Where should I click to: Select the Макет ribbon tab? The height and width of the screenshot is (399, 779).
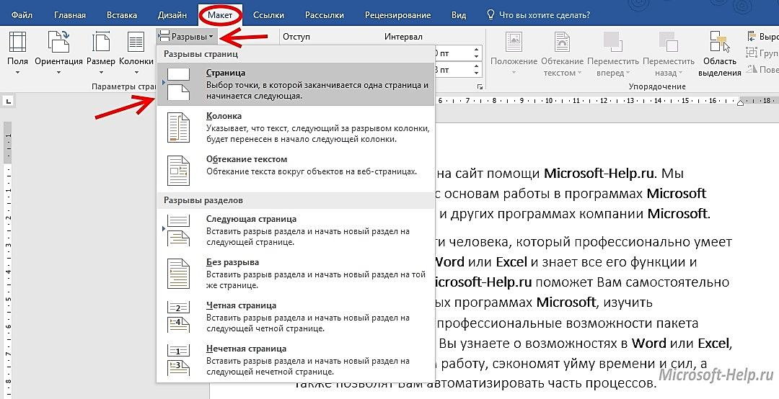tap(220, 15)
